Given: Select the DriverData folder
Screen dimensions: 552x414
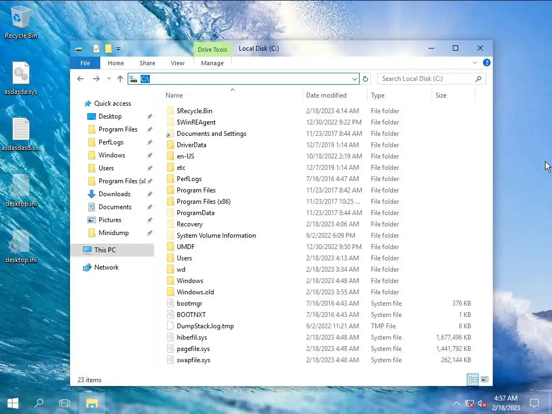Looking at the screenshot, I should pyautogui.click(x=191, y=145).
